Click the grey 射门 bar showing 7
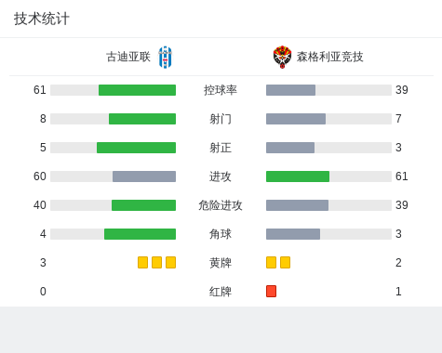442x353 pixels. [296, 119]
